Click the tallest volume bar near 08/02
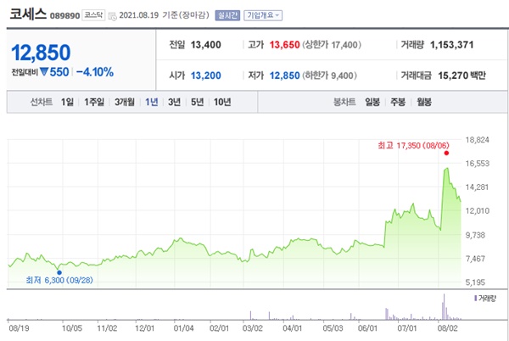Image resolution: width=509 pixels, height=341 pixels. click(x=444, y=307)
